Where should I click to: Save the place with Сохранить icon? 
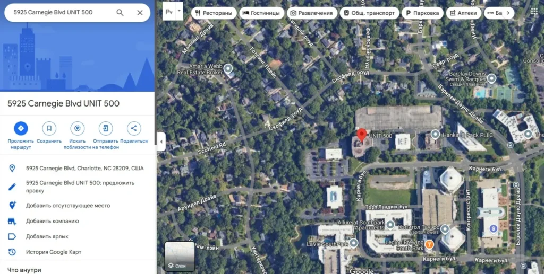49,128
